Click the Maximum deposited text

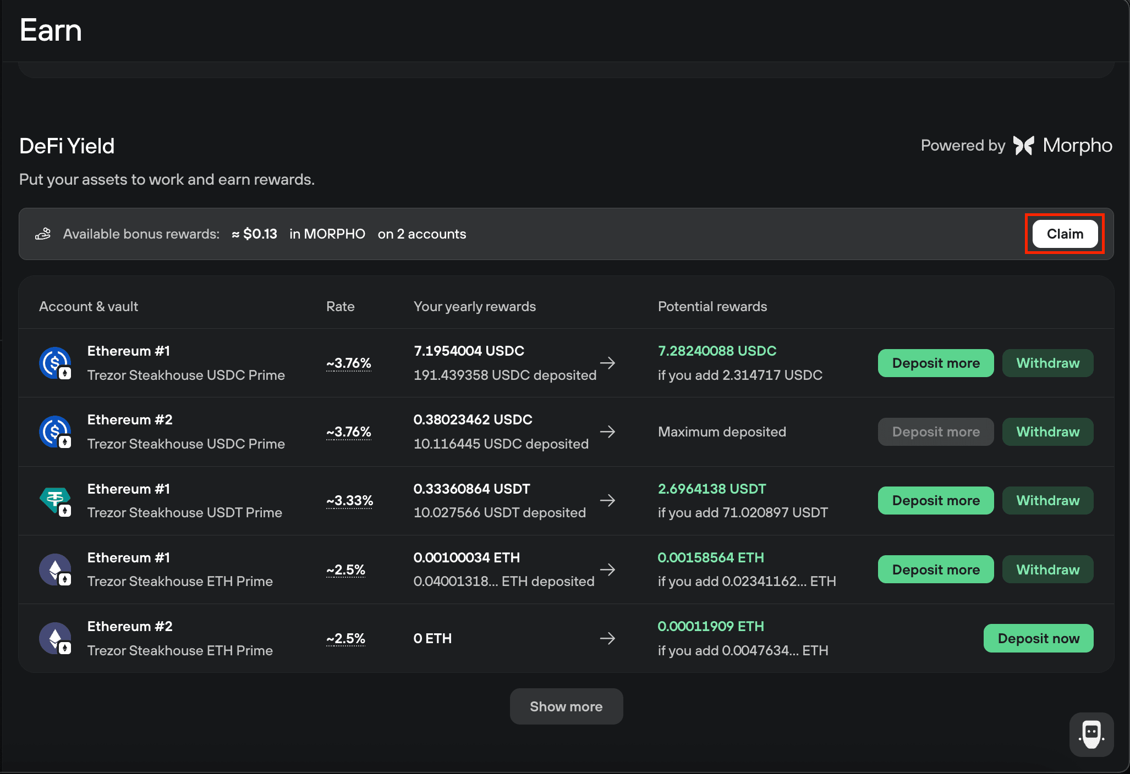[x=722, y=432]
